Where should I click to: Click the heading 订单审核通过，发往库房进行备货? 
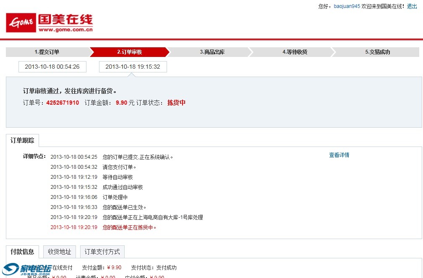[x=70, y=91]
